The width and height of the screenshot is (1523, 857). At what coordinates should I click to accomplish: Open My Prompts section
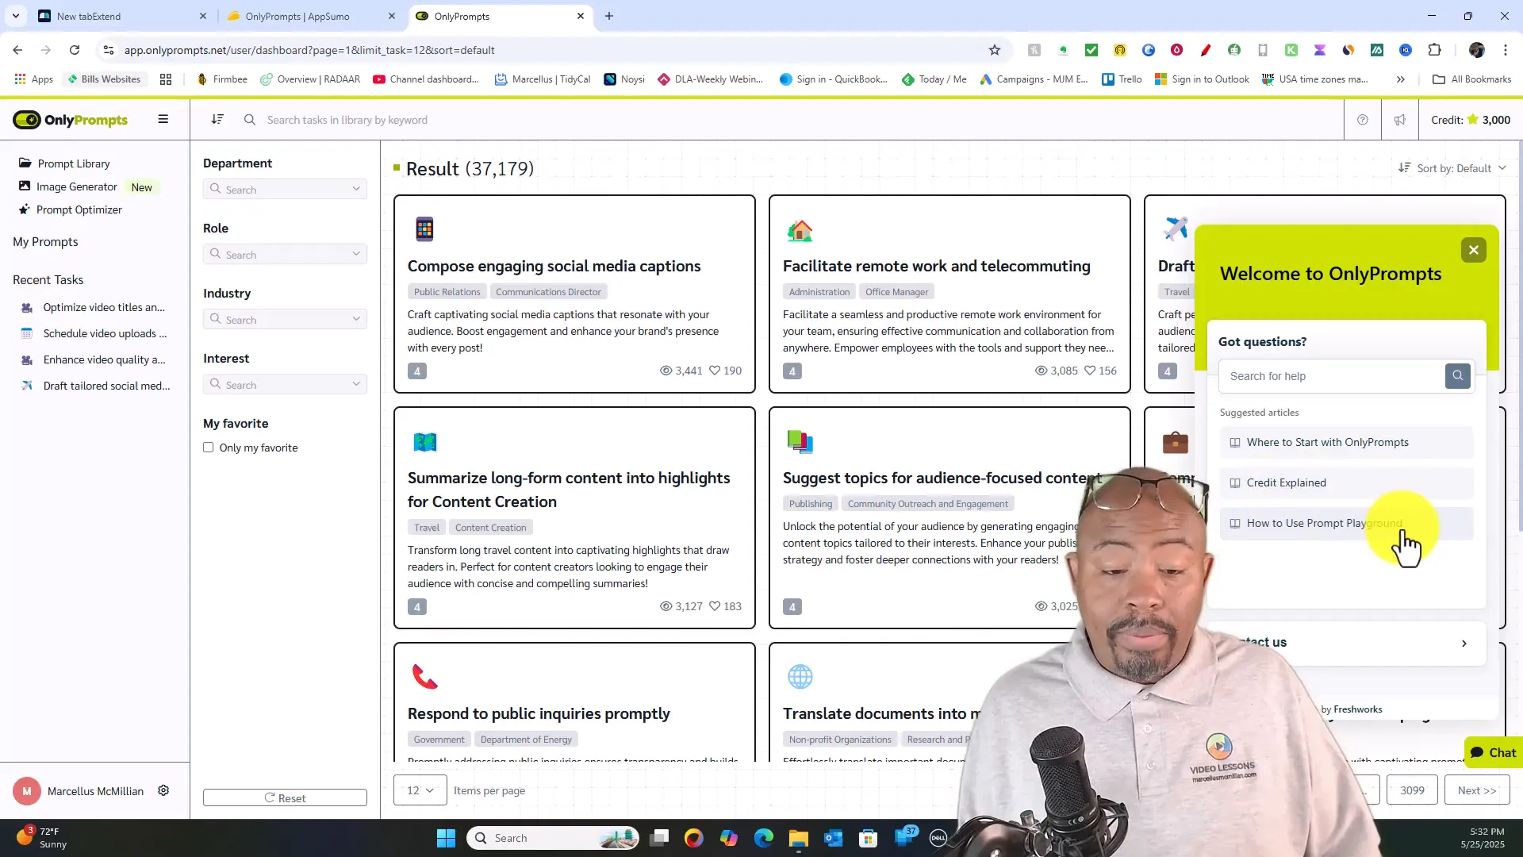[x=45, y=242]
